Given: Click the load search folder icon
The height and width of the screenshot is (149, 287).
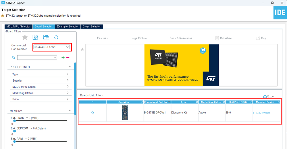Looking at the screenshot, I should 46,37.
